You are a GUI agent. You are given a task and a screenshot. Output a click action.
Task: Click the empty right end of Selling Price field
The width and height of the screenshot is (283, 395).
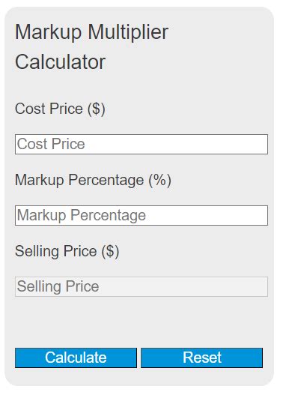226,286
